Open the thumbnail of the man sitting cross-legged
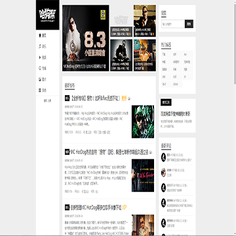Viewport: 236px width, 236px height. pyautogui.click(x=121, y=55)
